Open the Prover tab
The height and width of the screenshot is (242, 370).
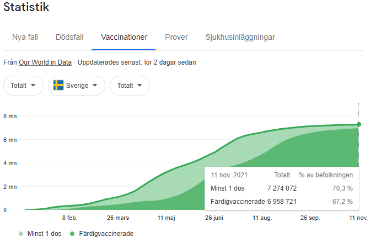[176, 38]
